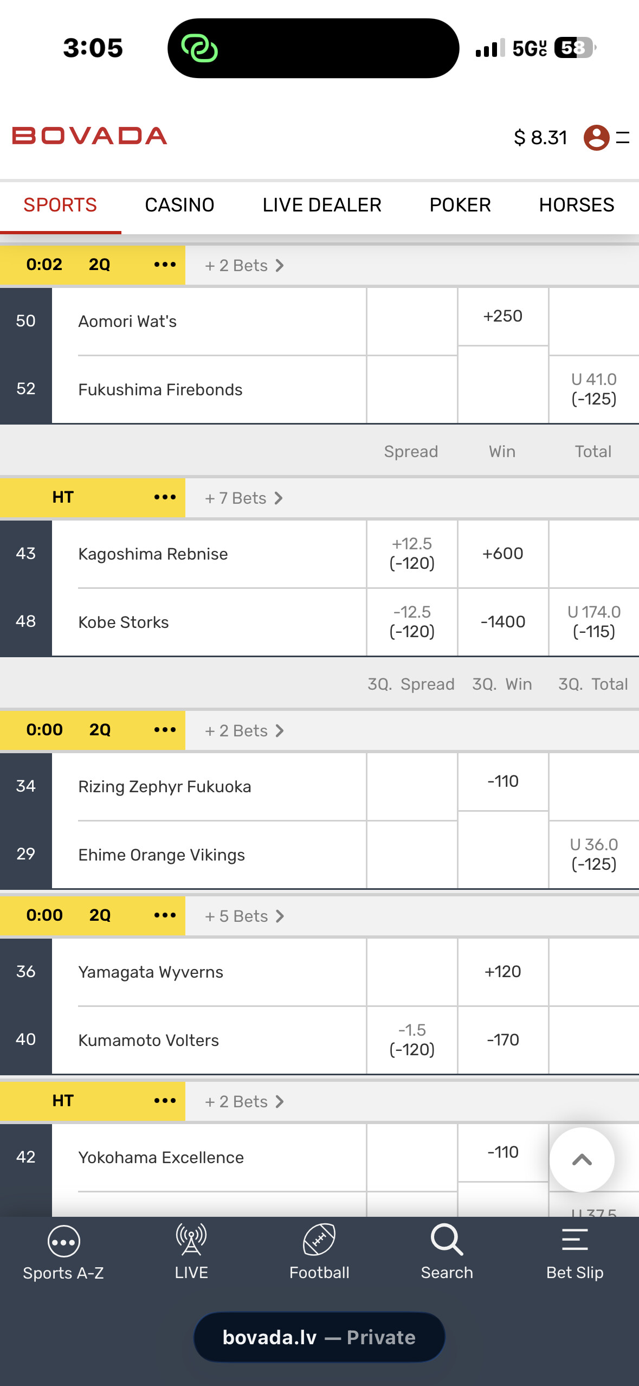Tap the scroll-to-top arrow button
Image resolution: width=639 pixels, height=1386 pixels.
click(x=582, y=1160)
